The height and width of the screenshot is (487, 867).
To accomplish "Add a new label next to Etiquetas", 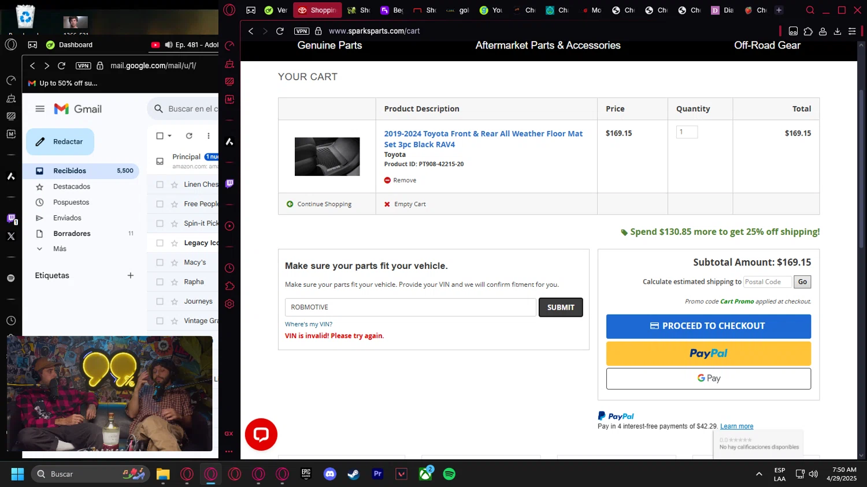I will click(131, 275).
